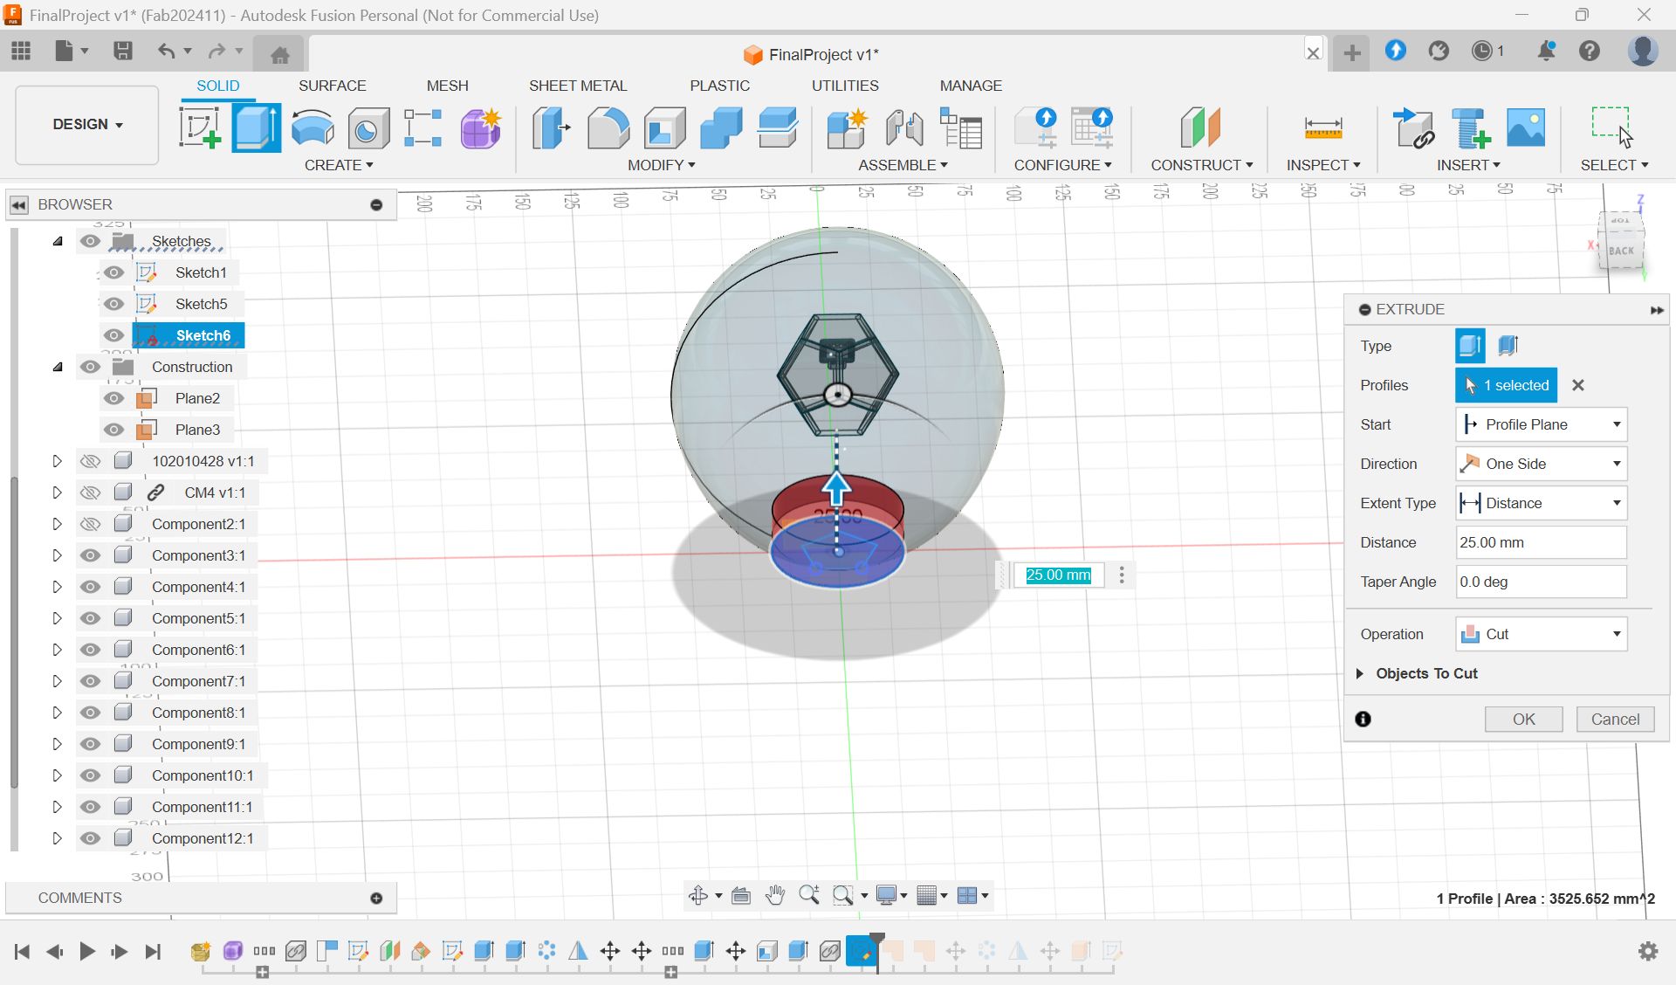Show hidden component 102010428 v1:1

(90, 461)
